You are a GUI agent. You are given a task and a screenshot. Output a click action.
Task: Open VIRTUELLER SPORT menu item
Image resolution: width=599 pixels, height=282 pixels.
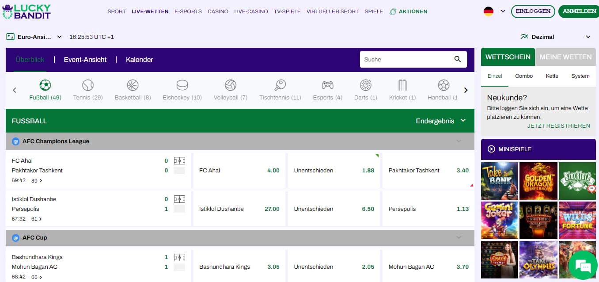pyautogui.click(x=333, y=11)
